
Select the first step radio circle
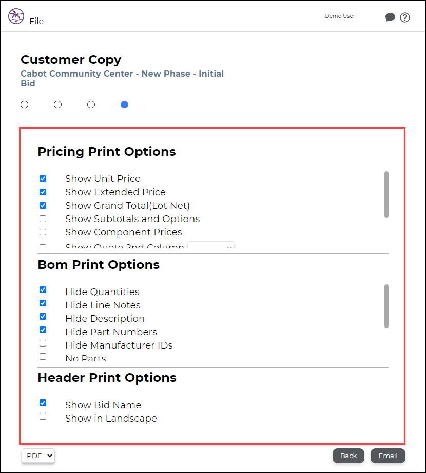[x=25, y=105]
